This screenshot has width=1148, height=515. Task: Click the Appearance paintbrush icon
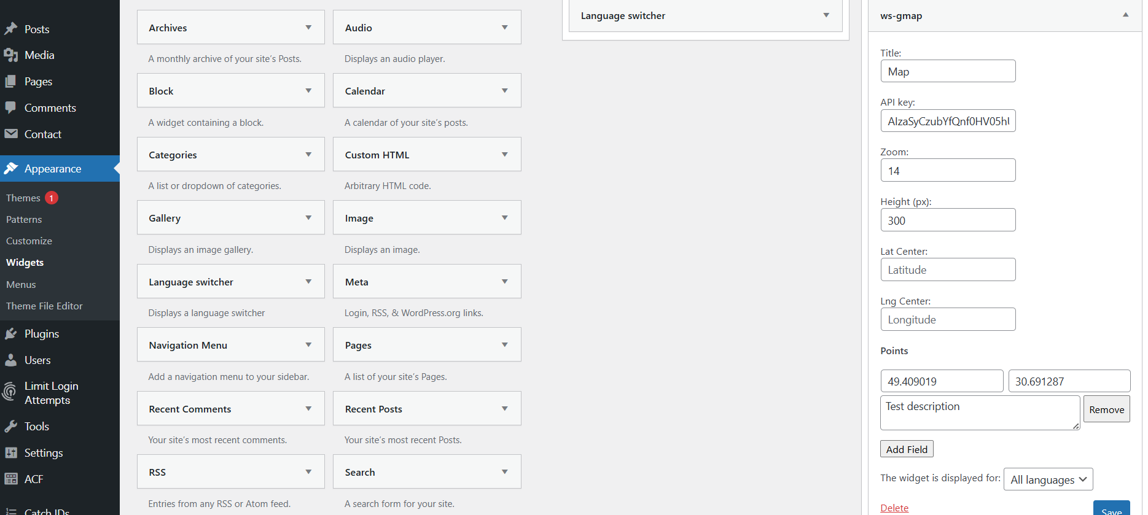(11, 168)
